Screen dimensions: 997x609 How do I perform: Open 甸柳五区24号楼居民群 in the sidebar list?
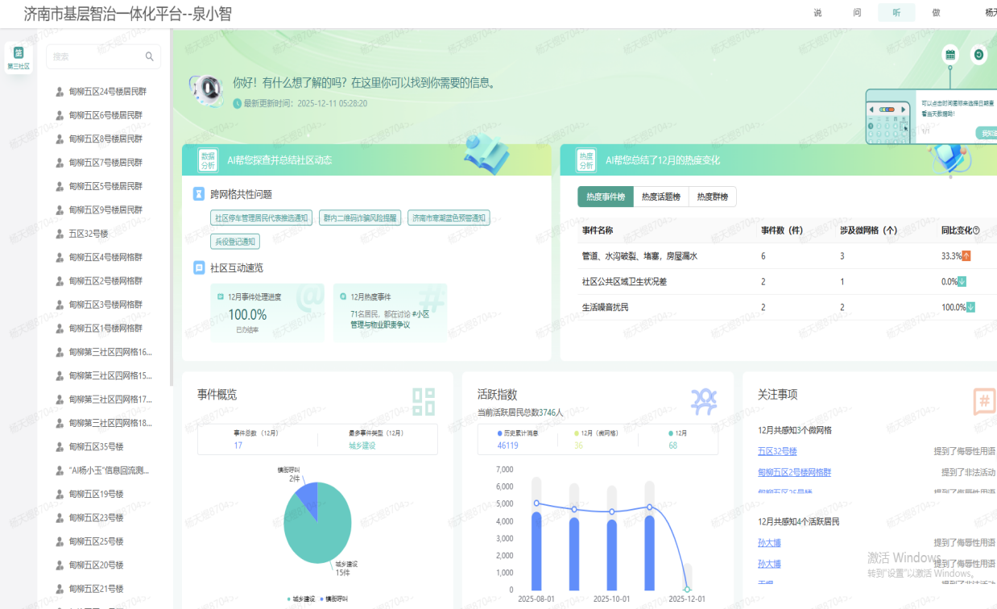tap(107, 92)
